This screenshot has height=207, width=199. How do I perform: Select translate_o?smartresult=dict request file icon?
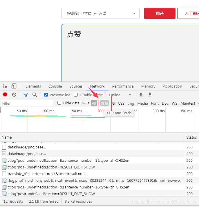coord(4,174)
